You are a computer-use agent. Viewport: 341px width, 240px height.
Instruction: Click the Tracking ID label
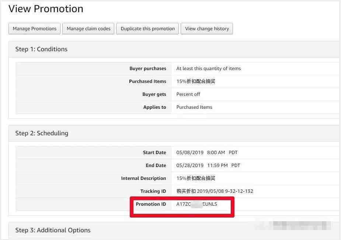153,191
